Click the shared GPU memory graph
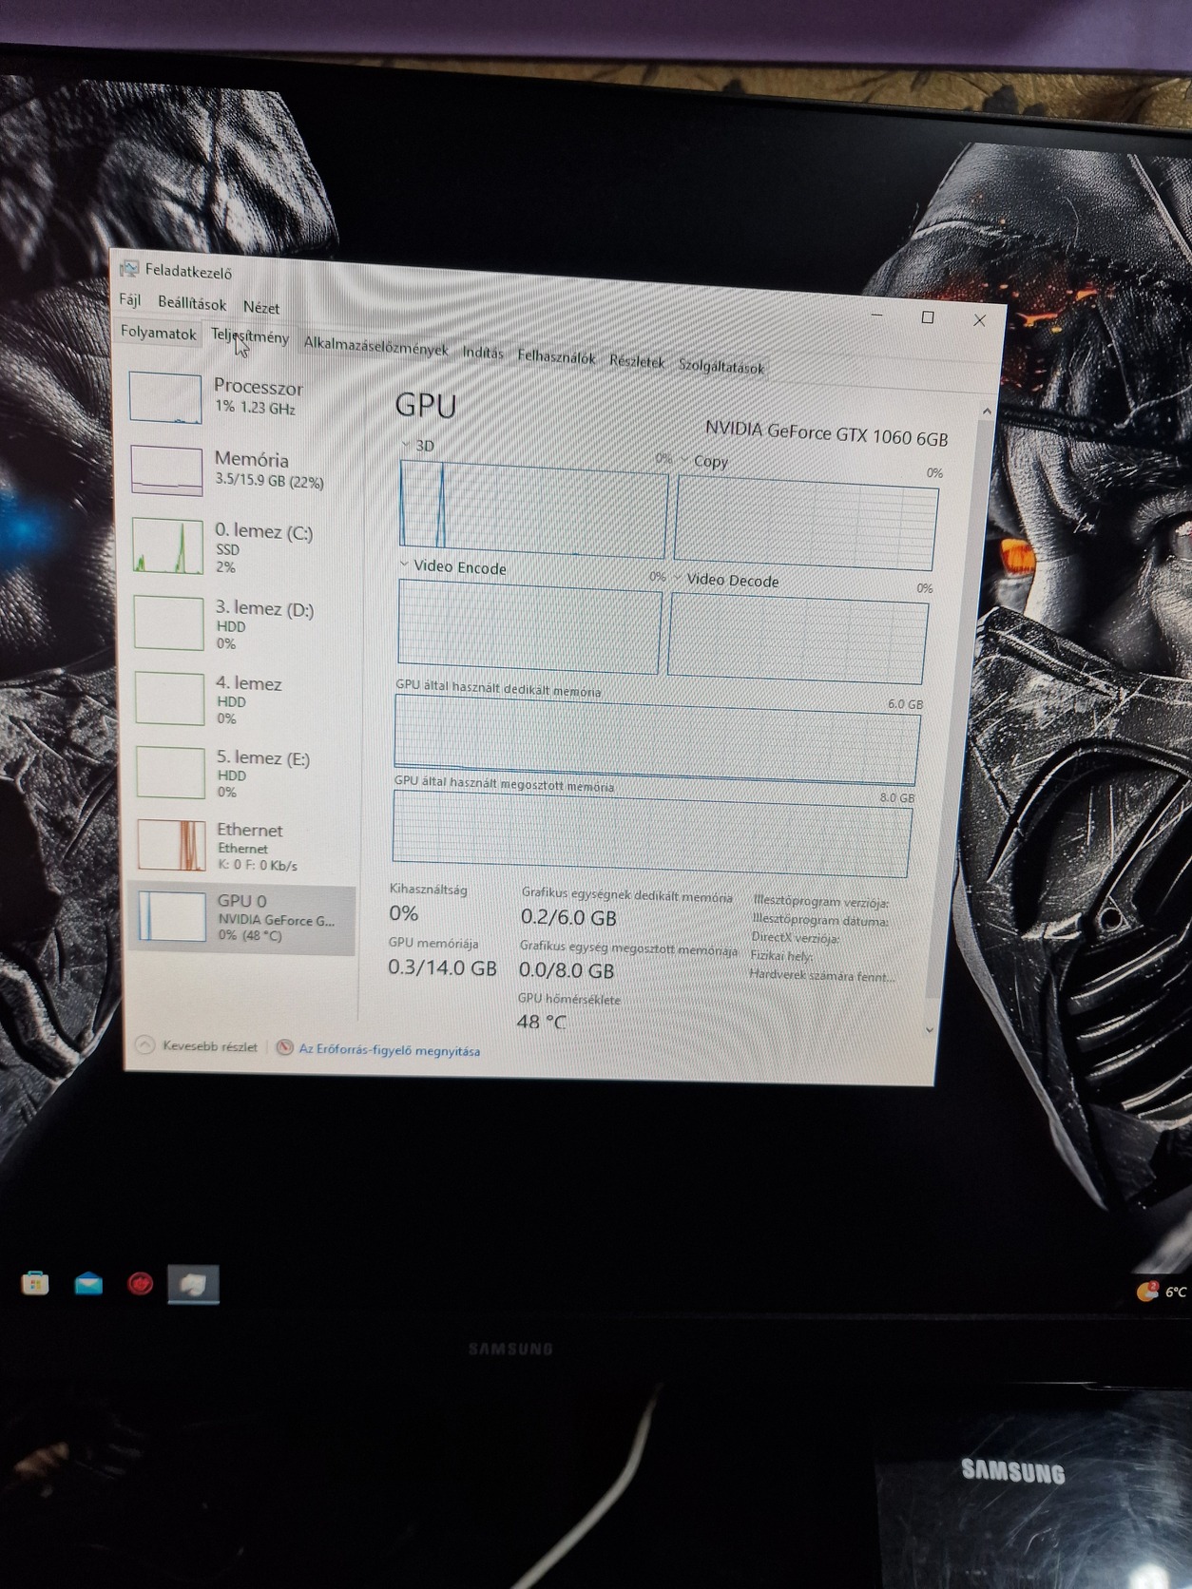1192x1589 pixels. [653, 833]
